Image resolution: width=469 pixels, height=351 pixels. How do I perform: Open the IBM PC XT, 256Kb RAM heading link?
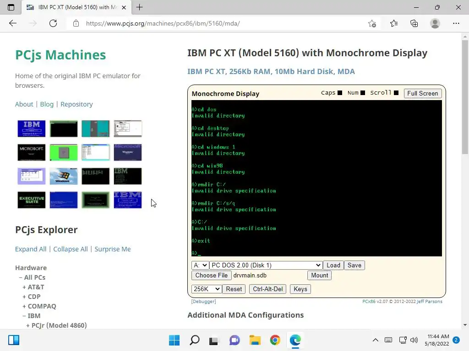[x=271, y=71]
